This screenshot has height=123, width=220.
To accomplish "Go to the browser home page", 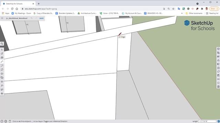I will [x=17, y=9].
